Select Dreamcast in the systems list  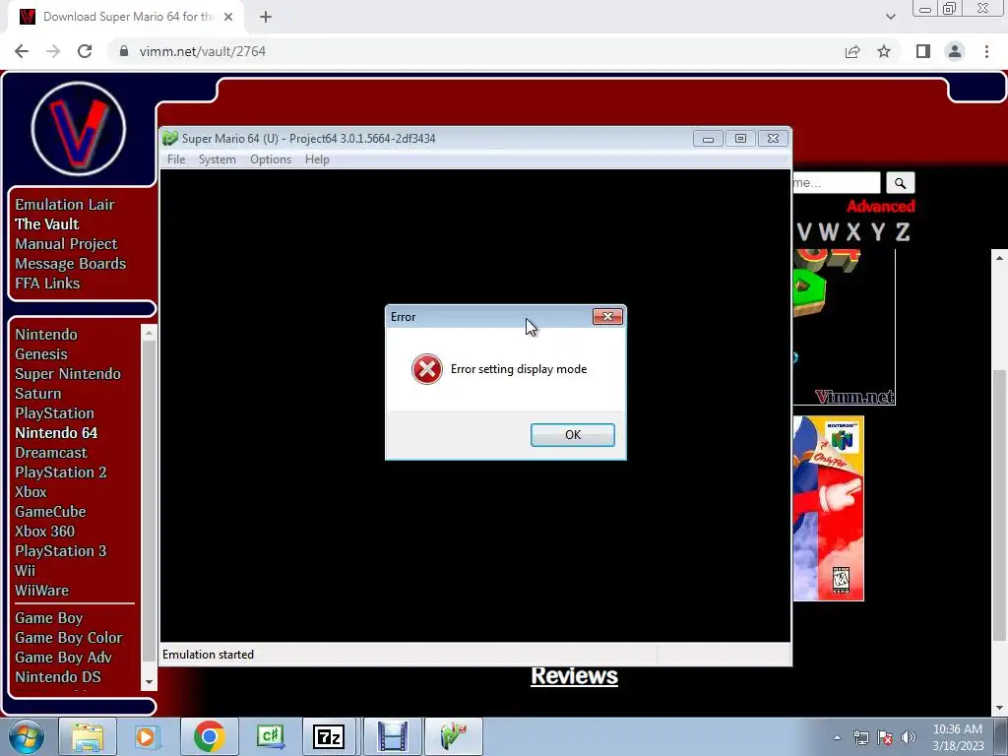coord(51,453)
